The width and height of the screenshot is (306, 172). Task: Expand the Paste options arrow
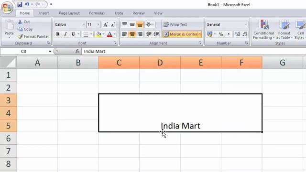(9, 37)
